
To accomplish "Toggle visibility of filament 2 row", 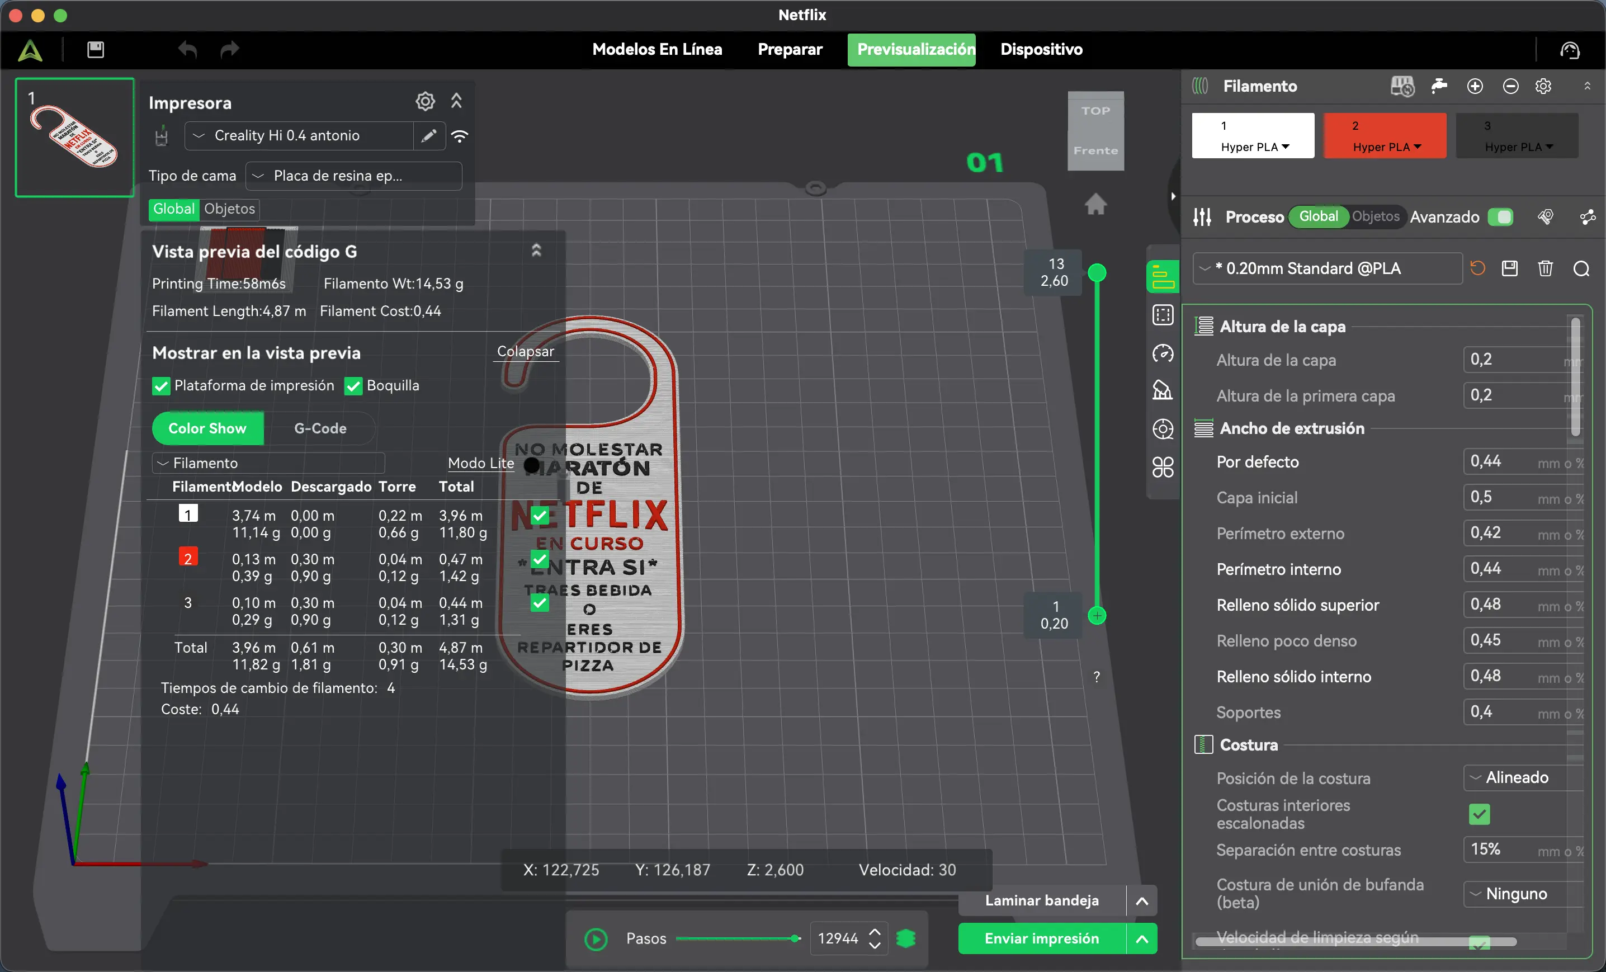I will [540, 559].
